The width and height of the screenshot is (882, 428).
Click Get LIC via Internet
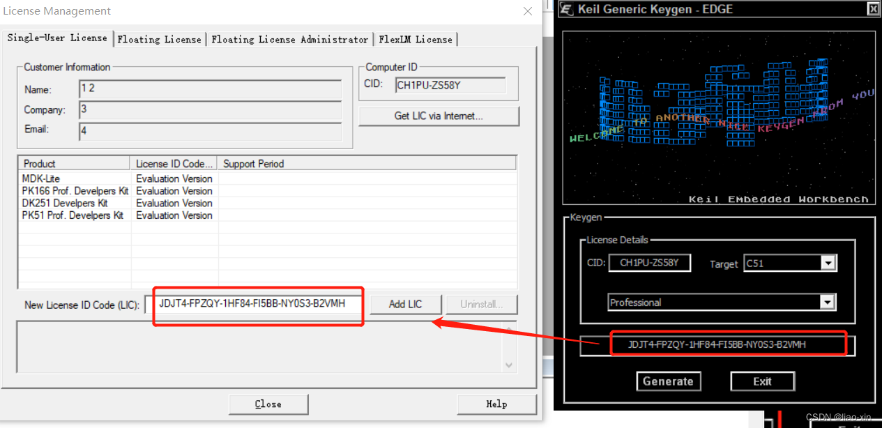coord(439,116)
